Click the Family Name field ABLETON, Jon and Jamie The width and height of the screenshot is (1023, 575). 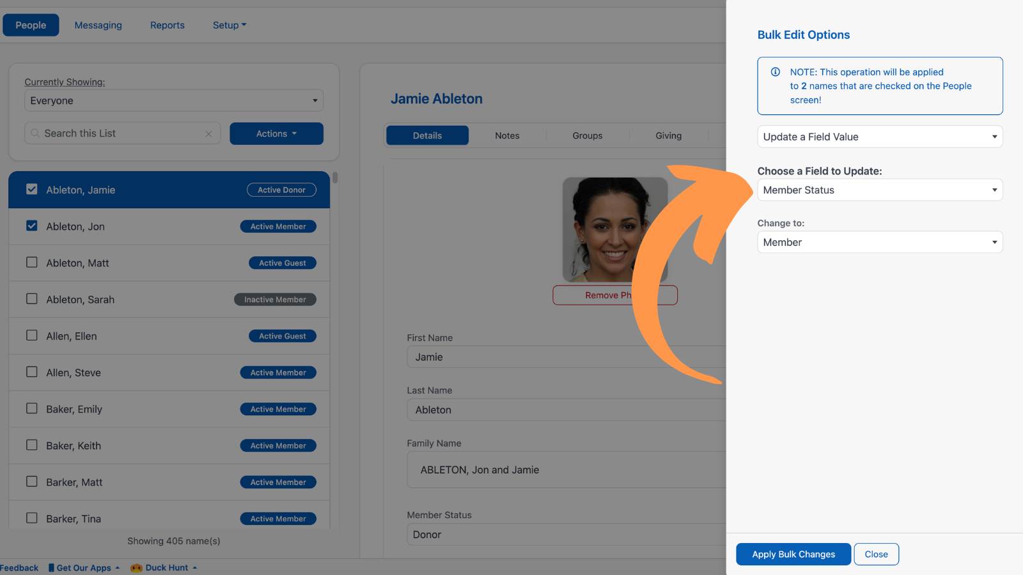pyautogui.click(x=566, y=470)
